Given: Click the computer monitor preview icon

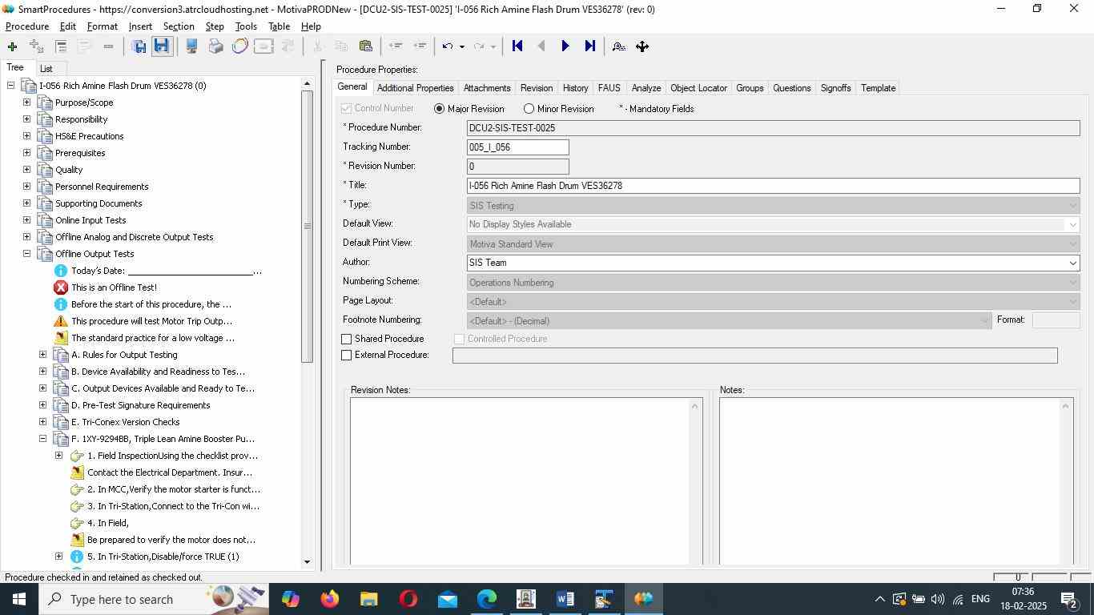Looking at the screenshot, I should point(191,46).
